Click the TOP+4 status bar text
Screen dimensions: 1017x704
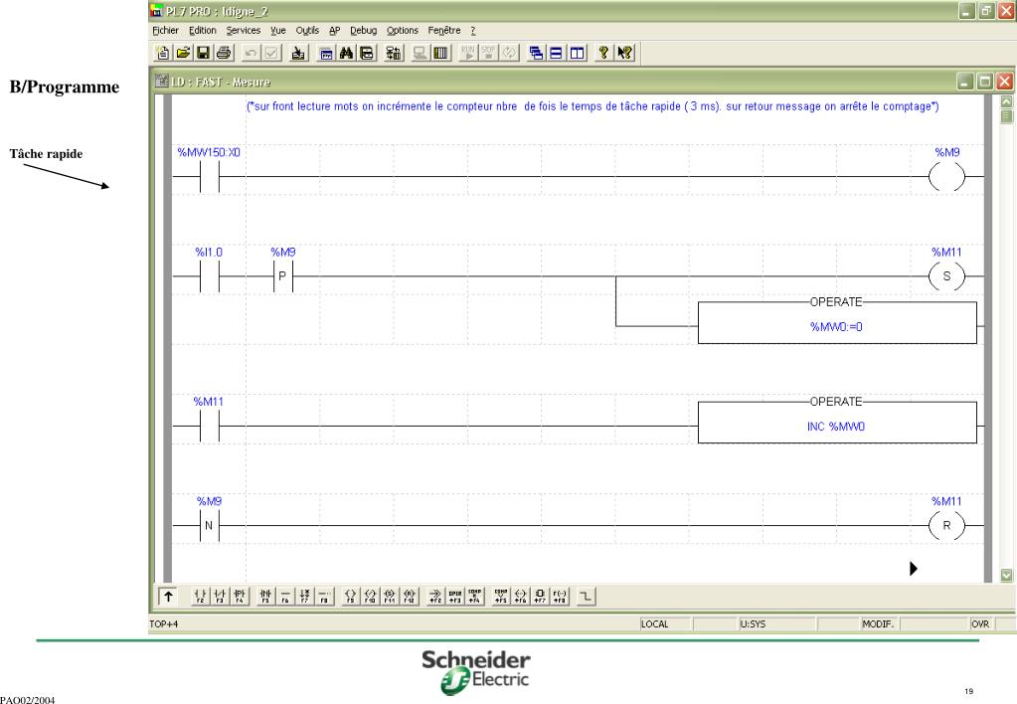coord(163,624)
